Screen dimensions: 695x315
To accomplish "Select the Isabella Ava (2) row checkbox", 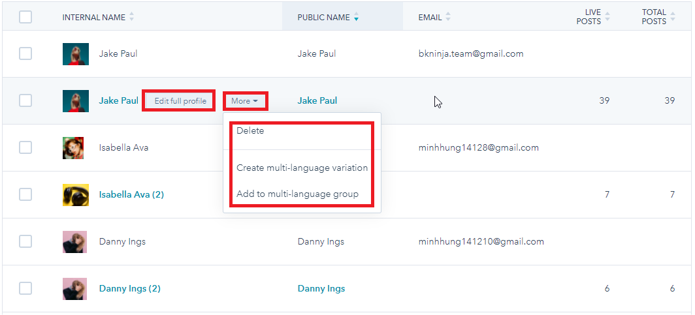I will (25, 194).
